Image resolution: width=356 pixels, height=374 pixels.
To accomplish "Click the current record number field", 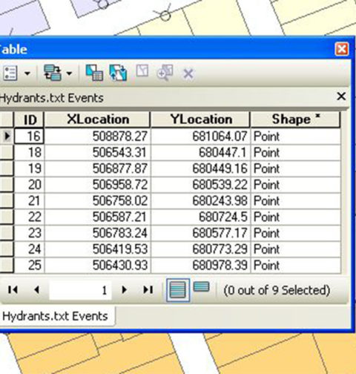I will pyautogui.click(x=80, y=290).
